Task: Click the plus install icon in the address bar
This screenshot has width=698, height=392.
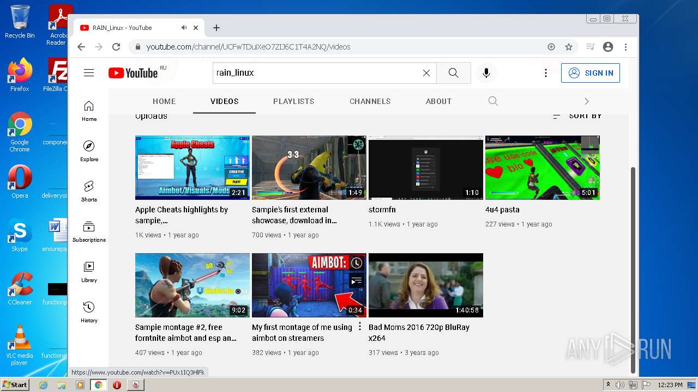Action: pos(551,47)
